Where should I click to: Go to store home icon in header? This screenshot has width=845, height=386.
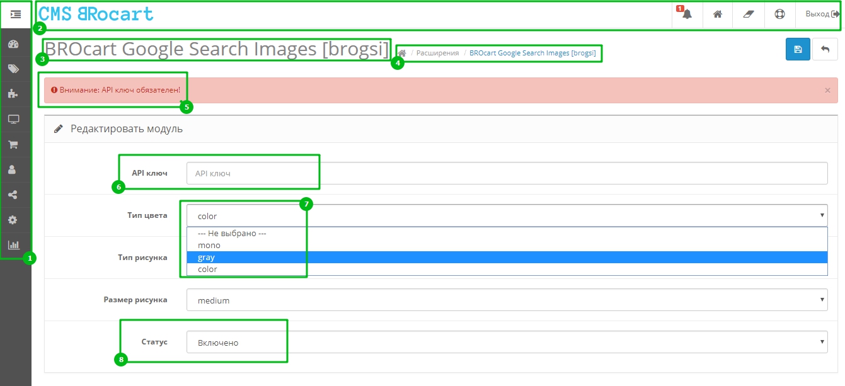click(x=718, y=14)
